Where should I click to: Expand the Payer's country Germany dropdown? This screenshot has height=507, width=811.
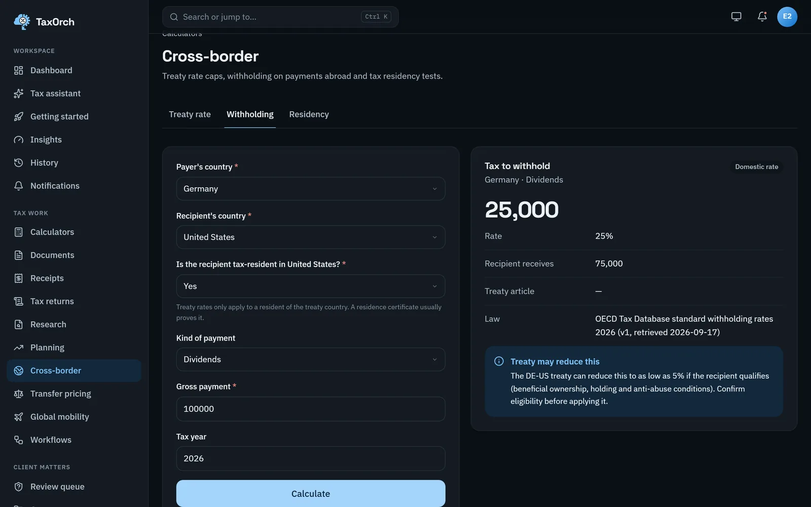pyautogui.click(x=311, y=189)
